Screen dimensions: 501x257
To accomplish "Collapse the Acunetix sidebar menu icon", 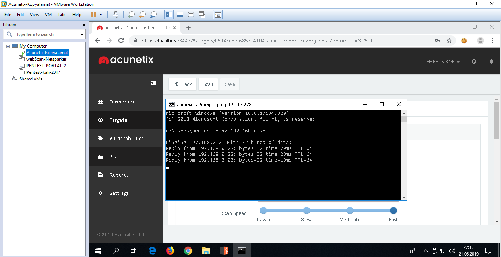I will 154,83.
